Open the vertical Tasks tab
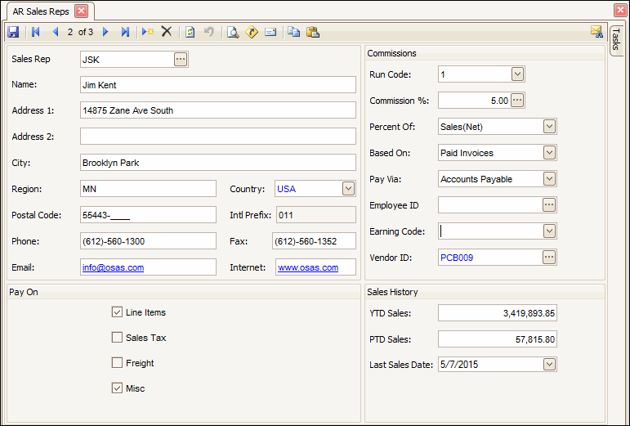Viewport: 630px width, 426px height. [x=616, y=38]
